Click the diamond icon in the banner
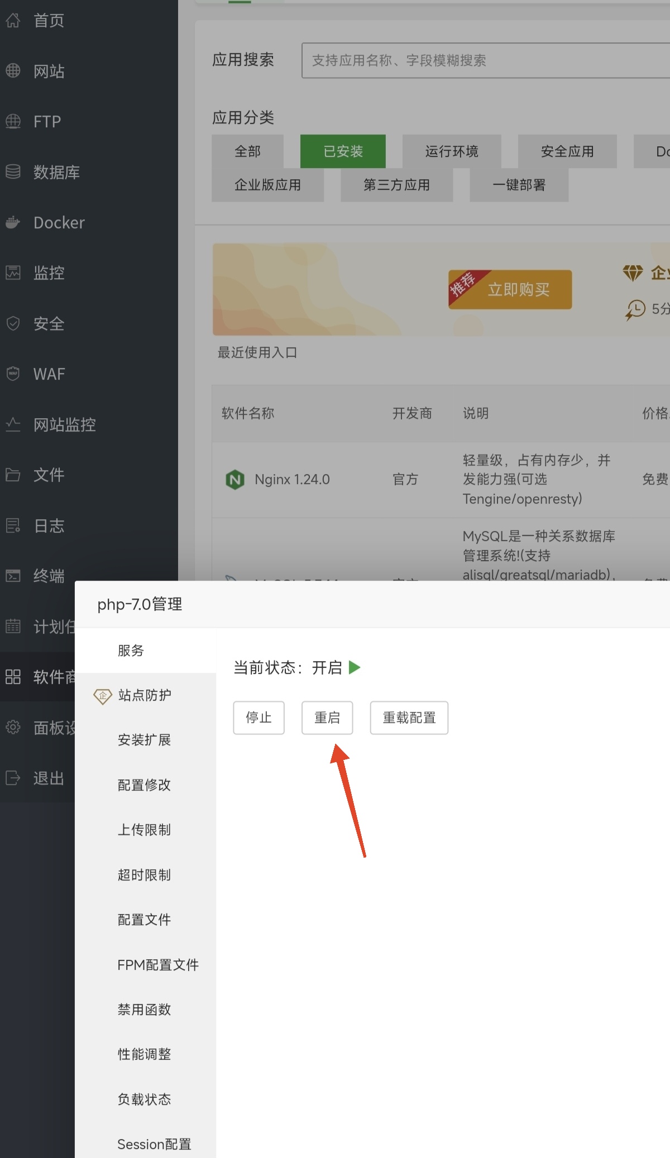Screen dimensions: 670x1158 point(633,273)
